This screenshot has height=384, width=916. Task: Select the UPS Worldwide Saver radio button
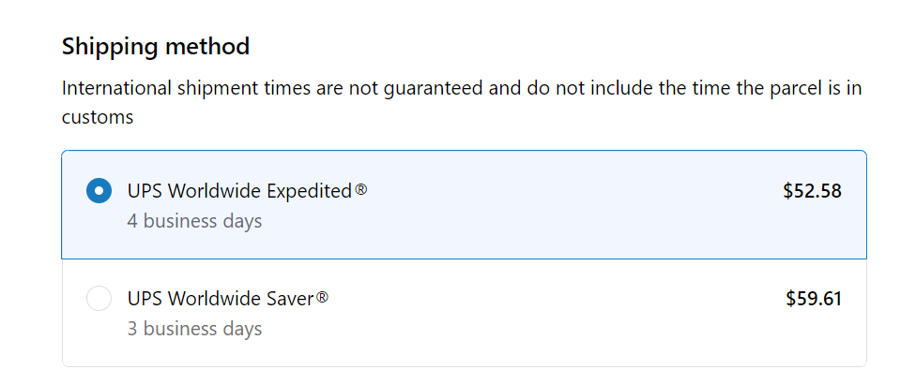tap(99, 299)
